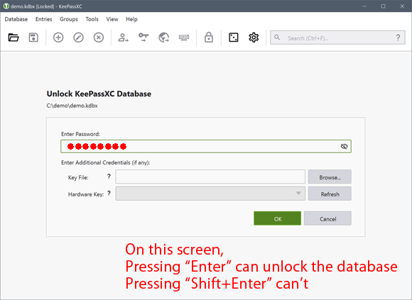Screen dimensions: 412x300
Task: Focus the Search (Ctrl+F) box
Action: pos(337,38)
